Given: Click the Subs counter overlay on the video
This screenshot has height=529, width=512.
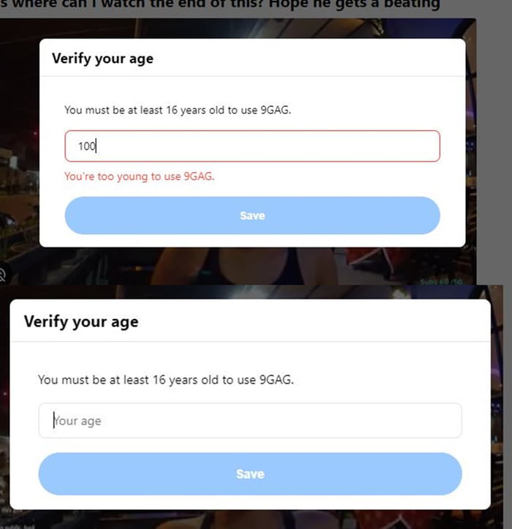Looking at the screenshot, I should [x=437, y=282].
